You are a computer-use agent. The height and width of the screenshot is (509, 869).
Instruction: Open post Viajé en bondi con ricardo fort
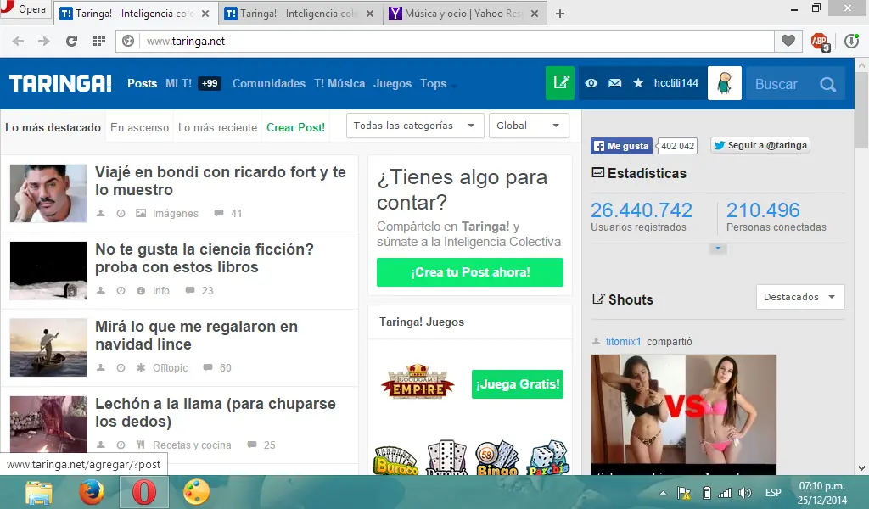coord(220,181)
